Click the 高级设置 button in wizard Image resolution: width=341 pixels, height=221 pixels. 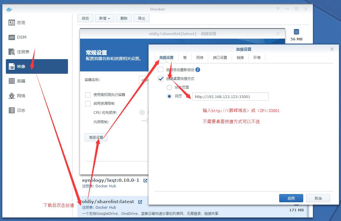click(96, 137)
